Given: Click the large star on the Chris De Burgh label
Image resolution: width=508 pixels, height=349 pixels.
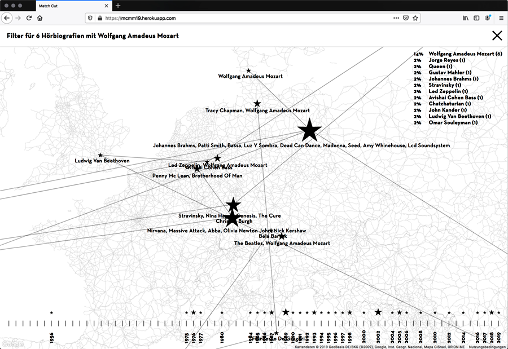Looking at the screenshot, I should tap(232, 219).
